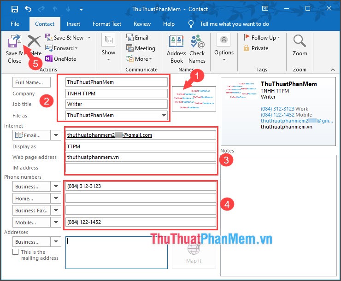The height and width of the screenshot is (281, 341).
Task: Open the Business phone type dropdown arrow
Action: pos(56,187)
